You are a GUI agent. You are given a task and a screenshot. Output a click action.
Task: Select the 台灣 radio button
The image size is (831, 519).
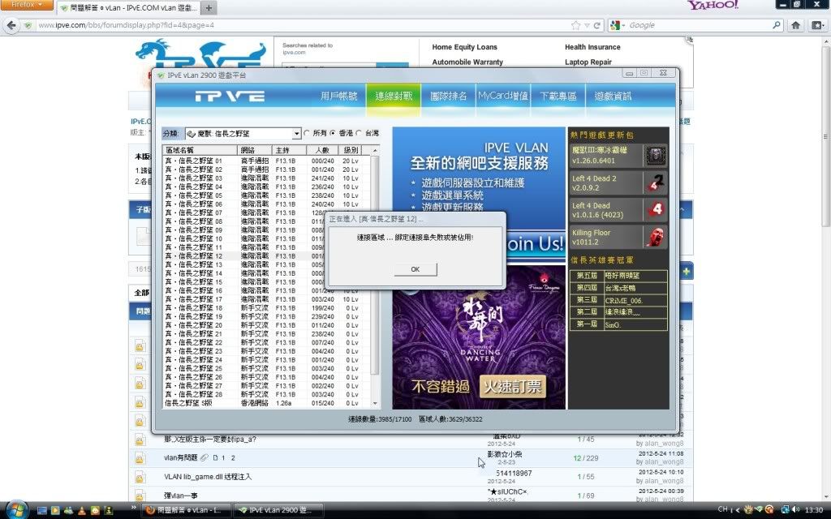pyautogui.click(x=359, y=133)
